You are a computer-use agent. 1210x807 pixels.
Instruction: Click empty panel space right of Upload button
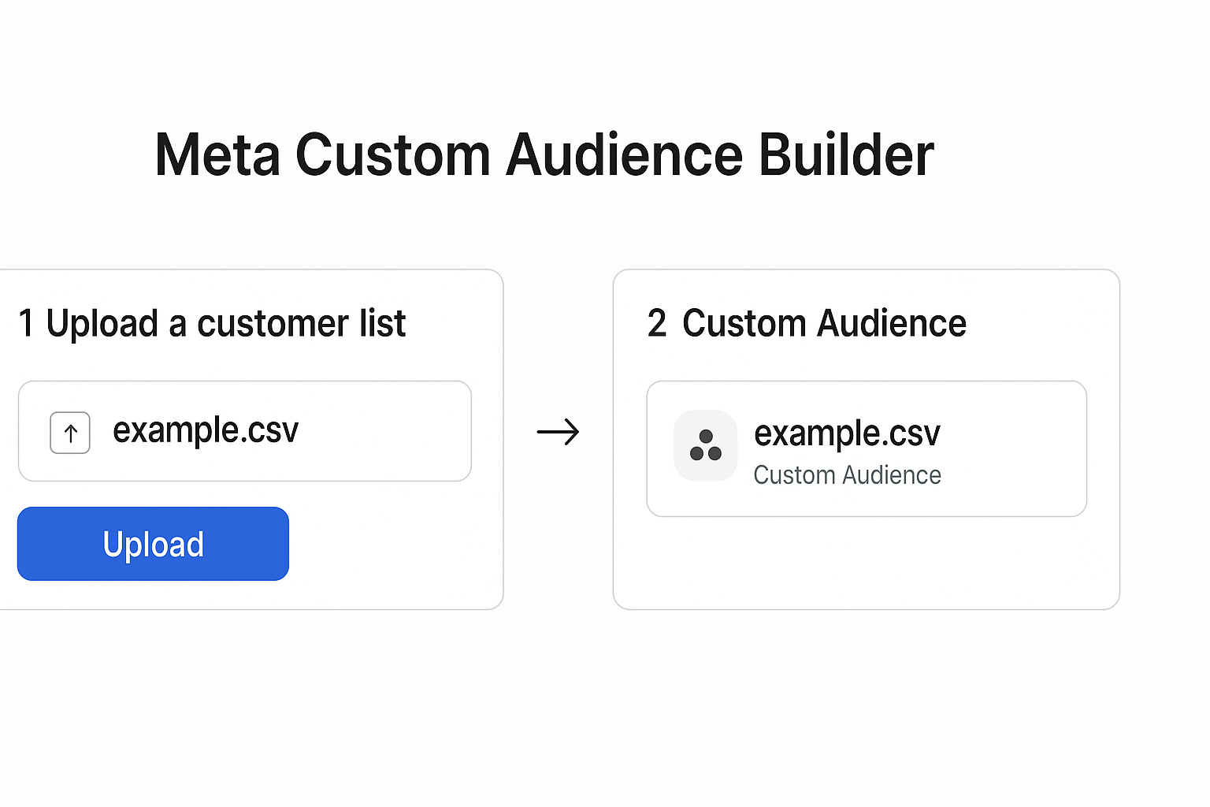pyautogui.click(x=394, y=544)
